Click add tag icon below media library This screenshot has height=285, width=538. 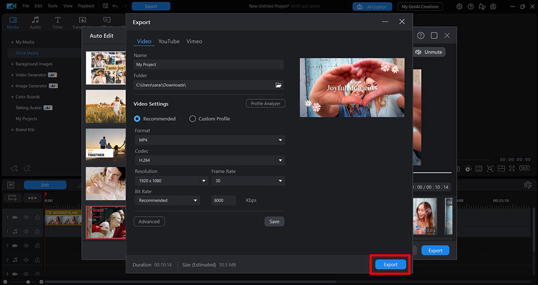(14, 169)
